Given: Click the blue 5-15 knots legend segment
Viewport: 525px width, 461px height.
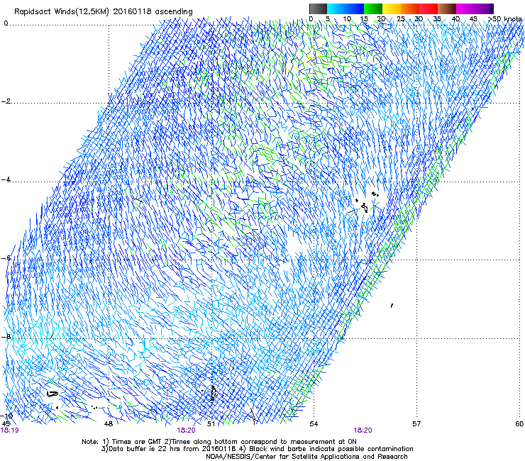Looking at the screenshot, I should tap(346, 9).
